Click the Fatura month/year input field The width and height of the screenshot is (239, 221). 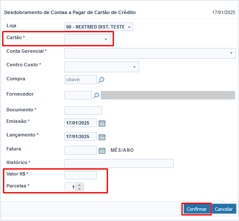point(81,150)
